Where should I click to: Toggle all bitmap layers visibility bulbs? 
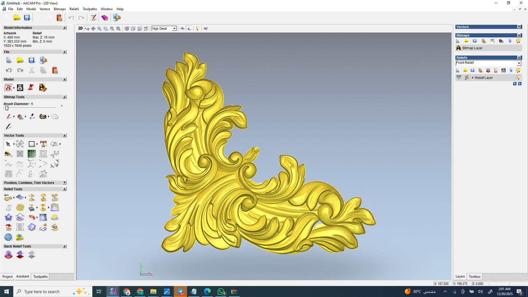[518, 41]
